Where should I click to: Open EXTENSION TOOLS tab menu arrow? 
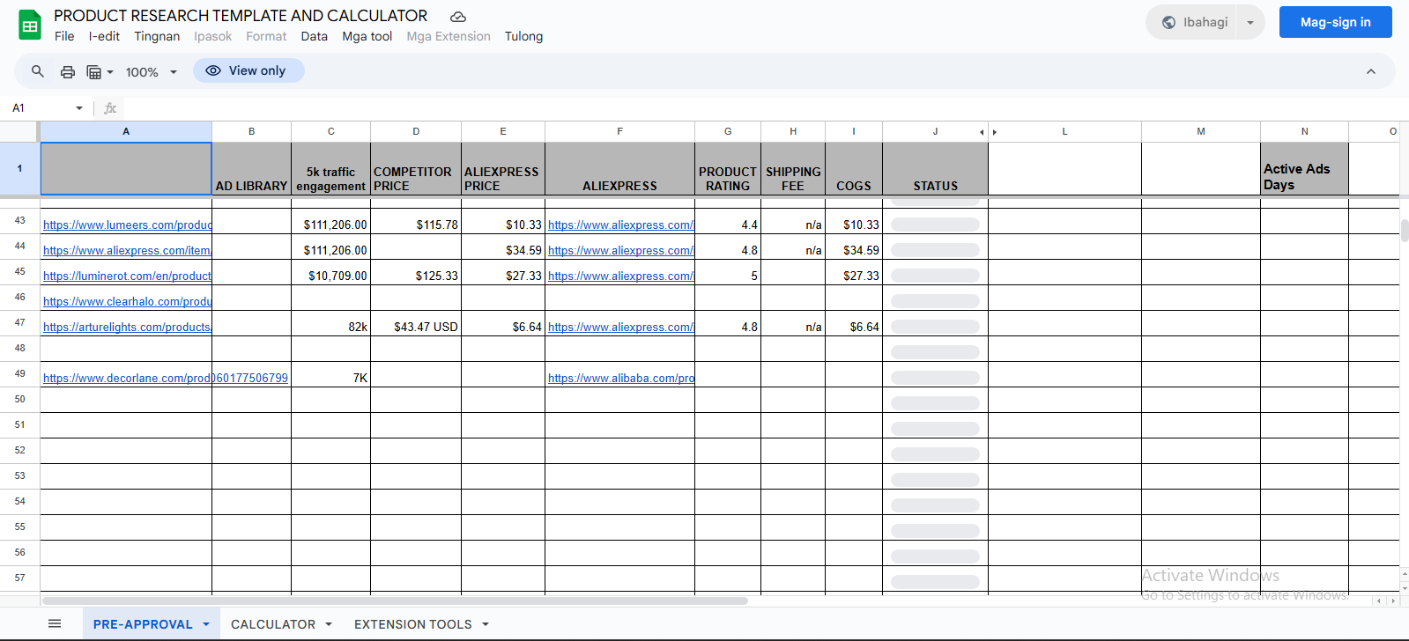tap(486, 624)
